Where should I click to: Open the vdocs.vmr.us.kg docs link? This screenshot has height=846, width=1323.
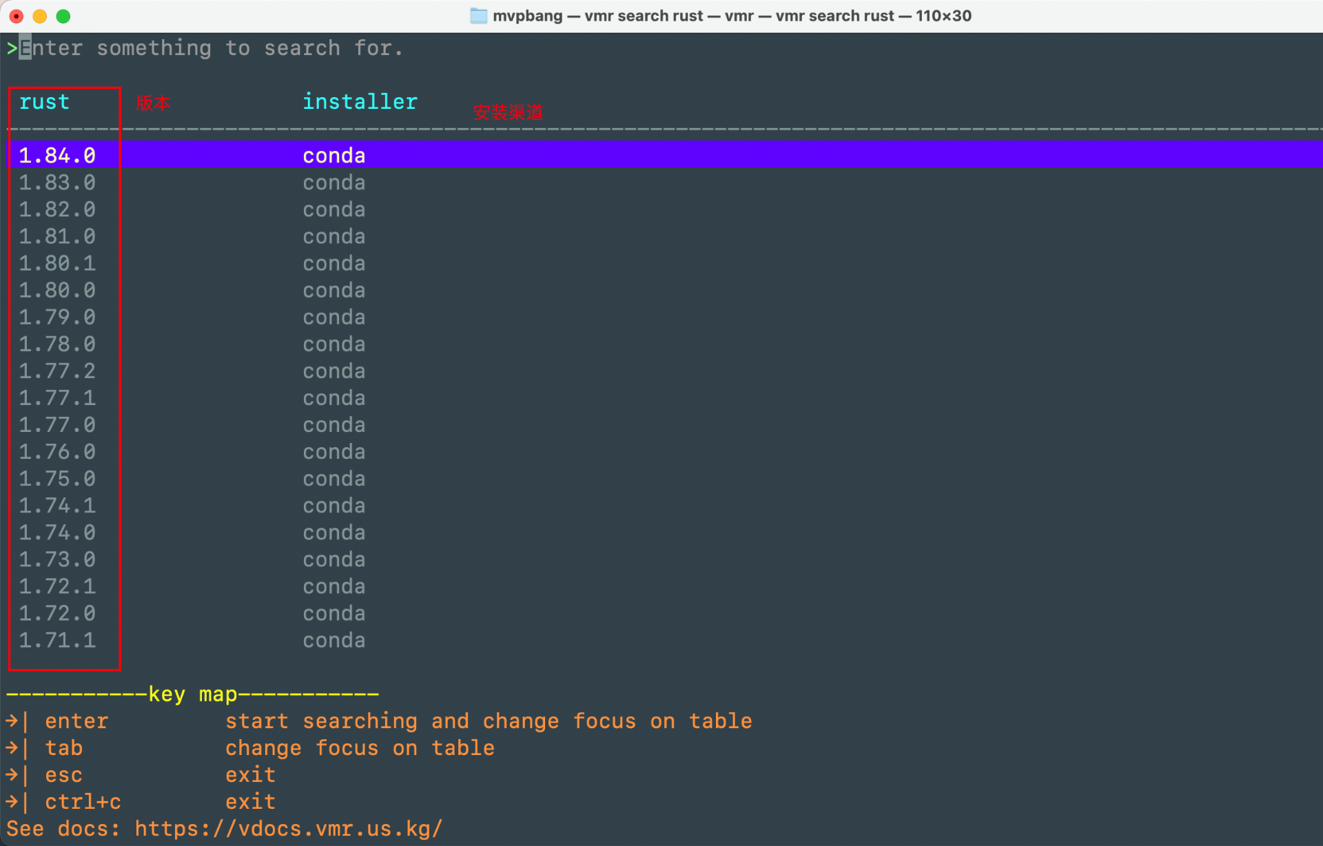[289, 828]
